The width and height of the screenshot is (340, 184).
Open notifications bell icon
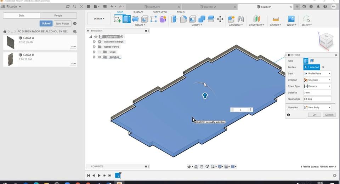click(318, 7)
